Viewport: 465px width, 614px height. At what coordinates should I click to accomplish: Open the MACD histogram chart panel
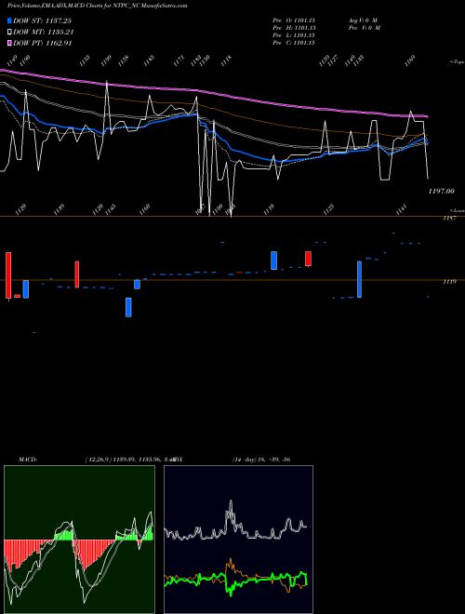pos(79,540)
